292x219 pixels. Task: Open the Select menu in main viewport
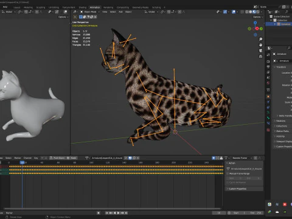point(113,12)
